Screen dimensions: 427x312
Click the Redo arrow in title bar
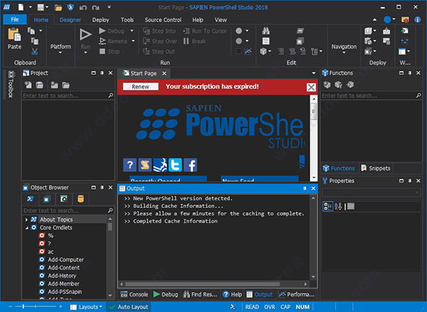point(95,7)
